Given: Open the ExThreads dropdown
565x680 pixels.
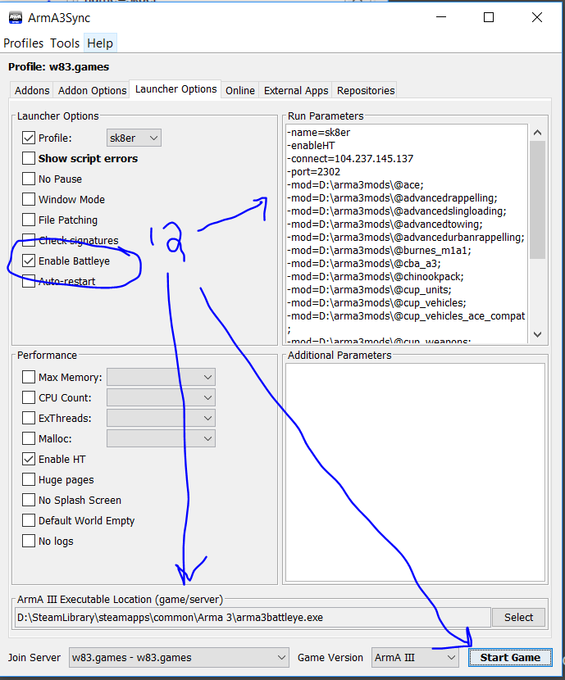Looking at the screenshot, I should [x=161, y=418].
